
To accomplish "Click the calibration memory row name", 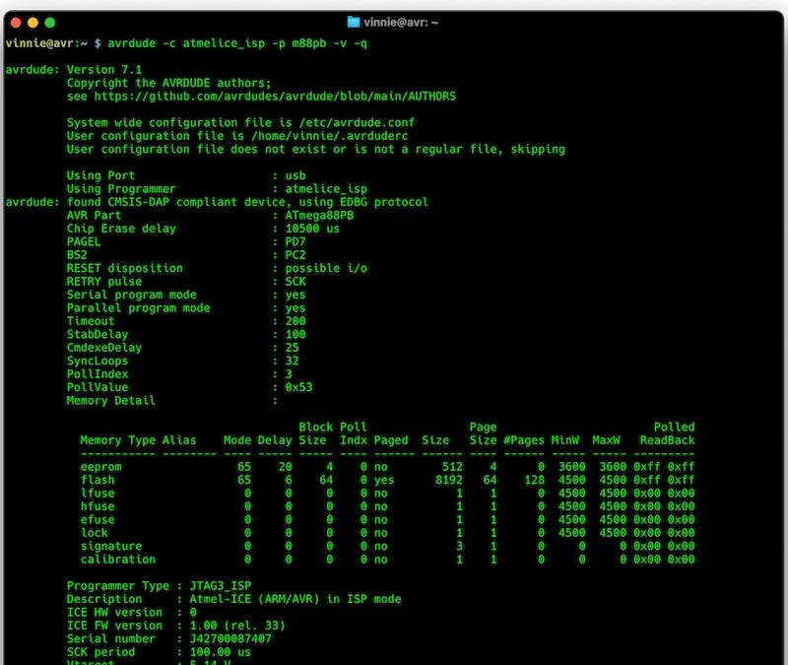I will pyautogui.click(x=118, y=560).
